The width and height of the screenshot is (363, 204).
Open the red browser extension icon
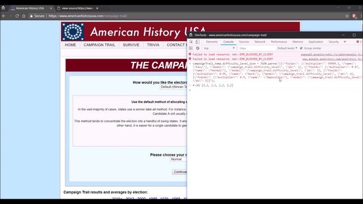tap(354, 16)
